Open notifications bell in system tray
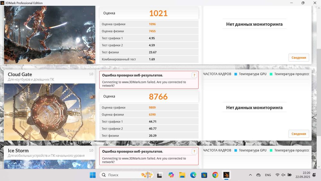This screenshot has width=321, height=181. tap(314, 175)
